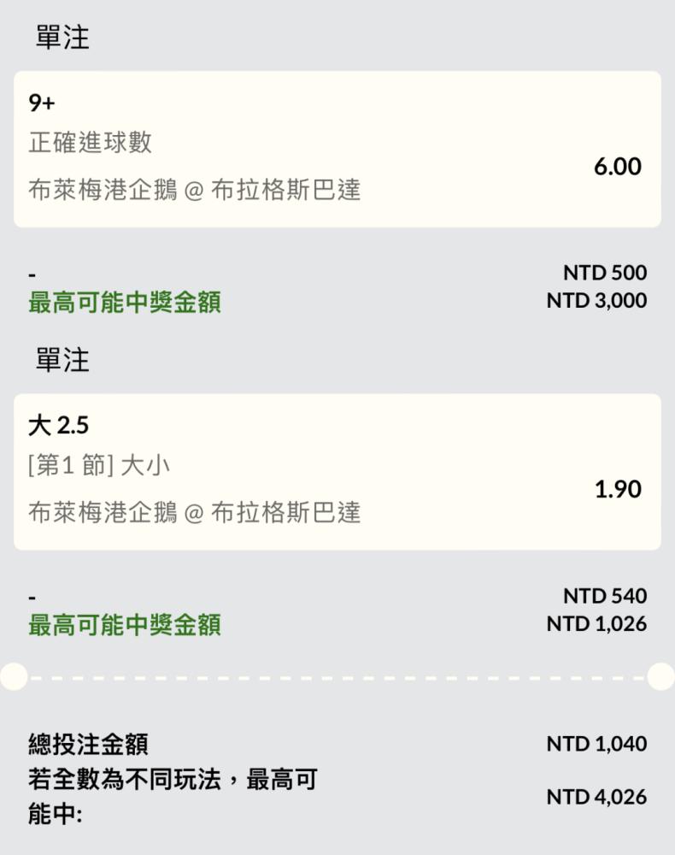The height and width of the screenshot is (855, 675).
Task: Click the NTD 3,000 maximum payout
Action: pyautogui.click(x=596, y=301)
